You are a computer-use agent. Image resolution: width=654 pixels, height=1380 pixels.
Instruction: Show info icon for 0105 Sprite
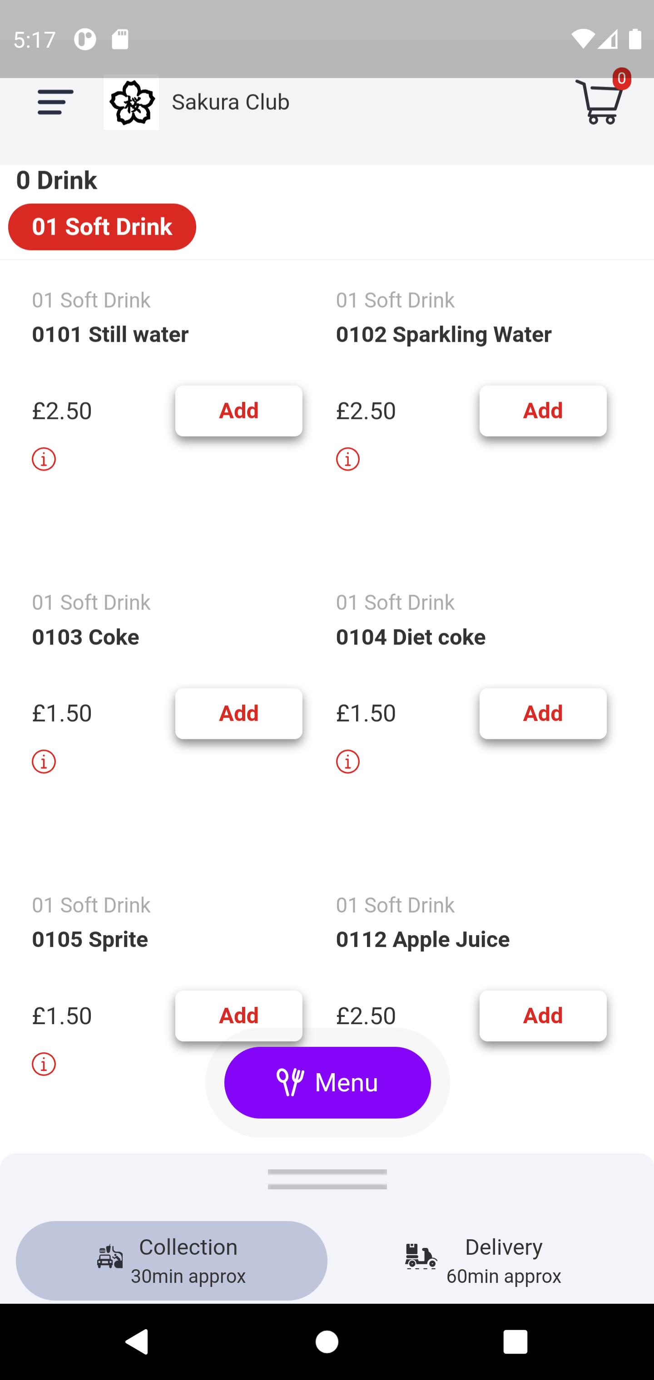point(44,1064)
